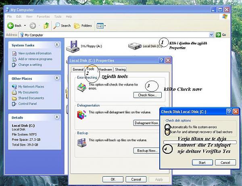Image resolution: width=242 pixels, height=186 pixels.
Task: Open Control Panel icon in Other Places
Action: (14, 104)
